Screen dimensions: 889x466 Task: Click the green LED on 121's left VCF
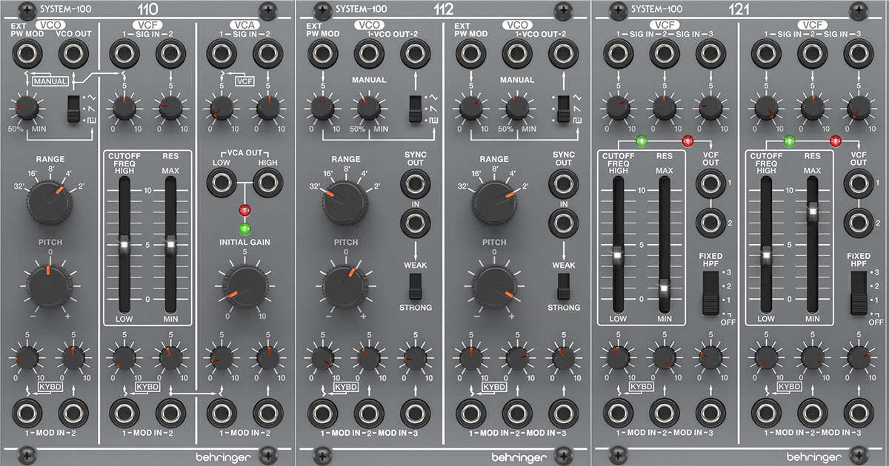[641, 140]
